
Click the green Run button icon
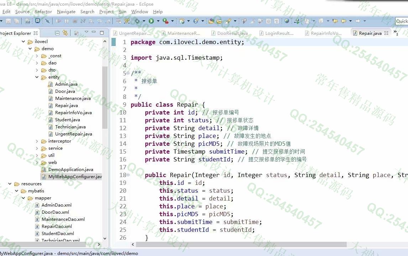coord(151,21)
